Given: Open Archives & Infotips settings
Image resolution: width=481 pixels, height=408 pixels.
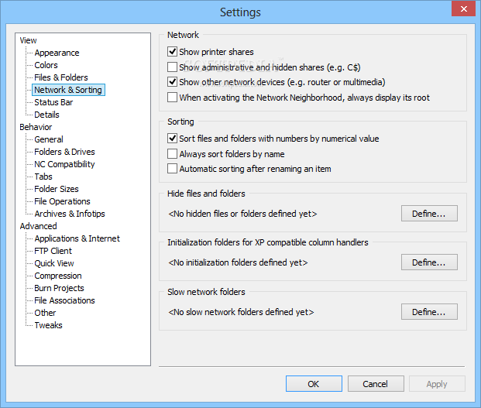Looking at the screenshot, I should (x=70, y=214).
